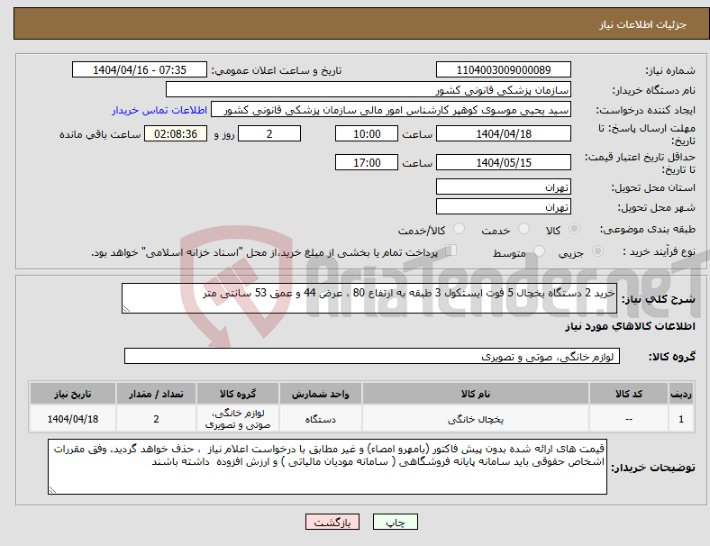Click the جزئیات اطلاعات نیاز header title
Viewport: 710px width, 546px height.
643,24
